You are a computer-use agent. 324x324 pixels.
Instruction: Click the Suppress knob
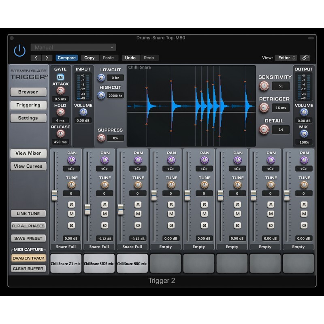(101, 138)
